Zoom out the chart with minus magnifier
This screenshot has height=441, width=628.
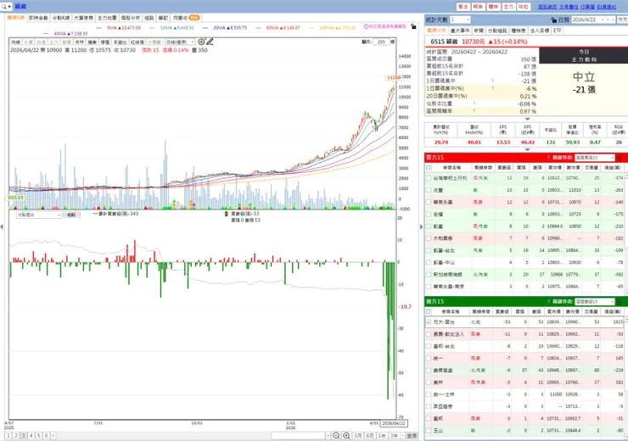(x=336, y=435)
